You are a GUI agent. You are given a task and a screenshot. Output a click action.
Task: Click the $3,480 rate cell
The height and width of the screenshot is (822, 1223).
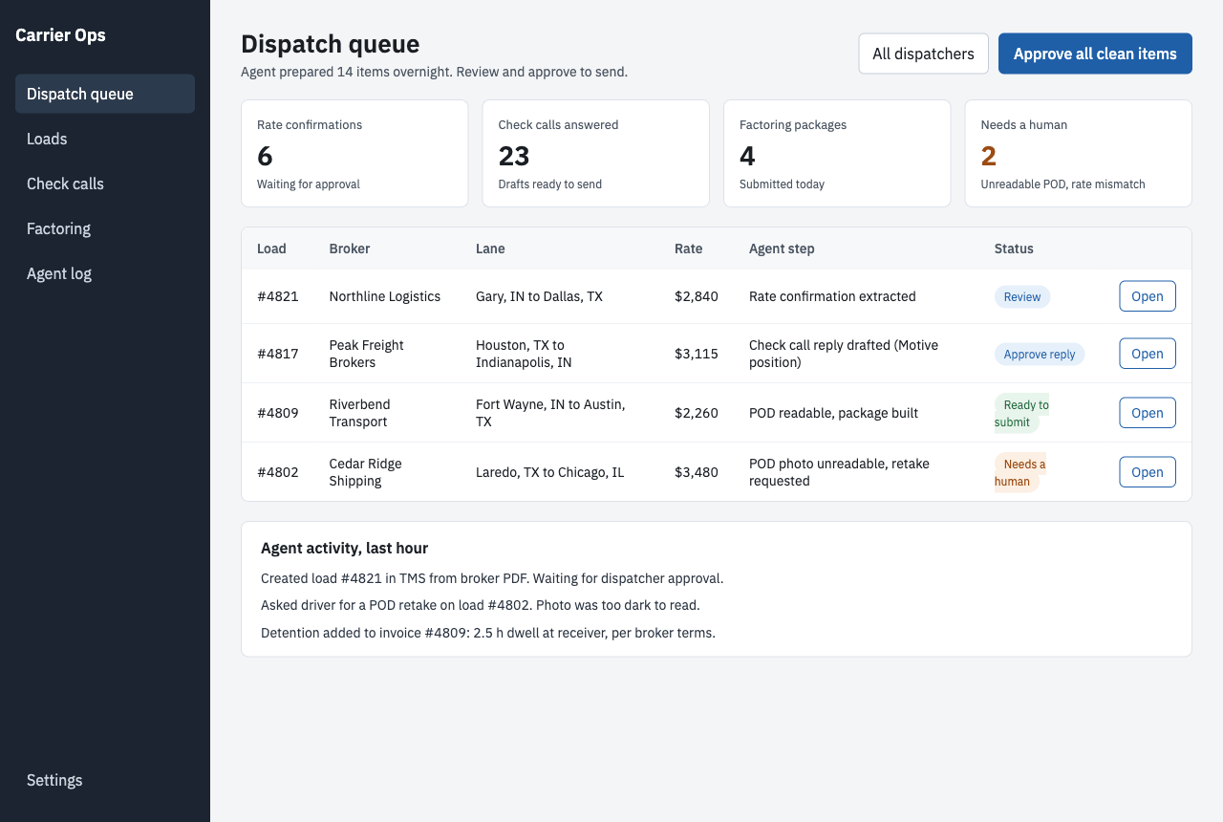pyautogui.click(x=697, y=472)
